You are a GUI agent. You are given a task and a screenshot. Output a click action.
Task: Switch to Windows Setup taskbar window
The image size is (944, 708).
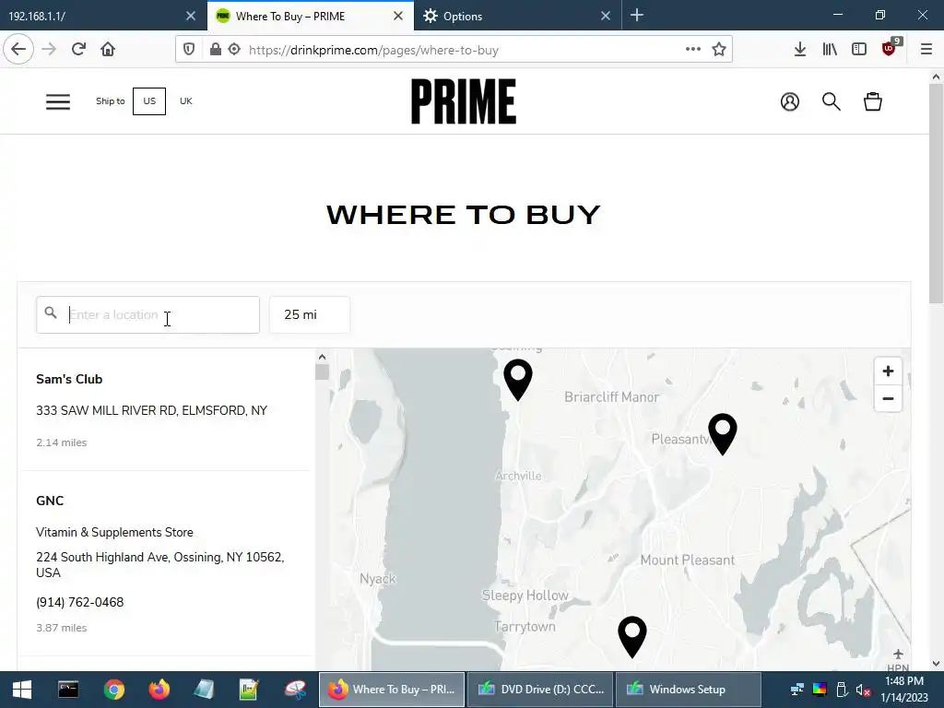coord(688,690)
